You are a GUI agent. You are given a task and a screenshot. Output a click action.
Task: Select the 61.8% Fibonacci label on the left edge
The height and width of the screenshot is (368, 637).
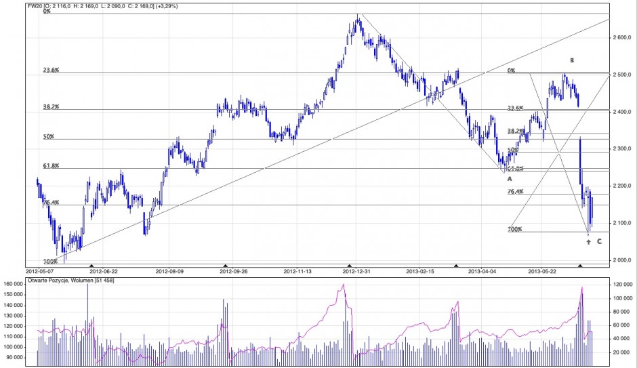[51, 165]
